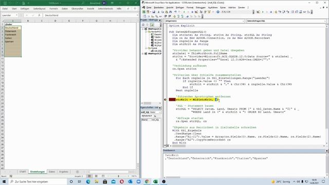Open Cortana circle icon on taskbar
329x185 pixels.
tap(71, 181)
